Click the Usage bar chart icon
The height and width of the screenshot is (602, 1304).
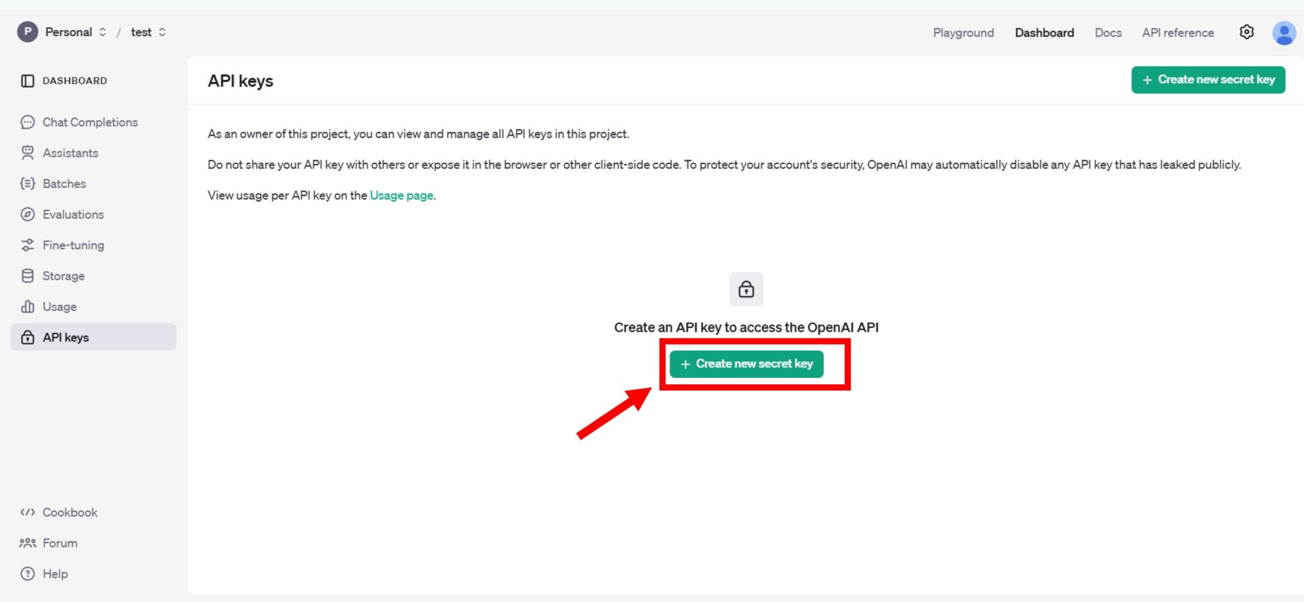point(27,307)
